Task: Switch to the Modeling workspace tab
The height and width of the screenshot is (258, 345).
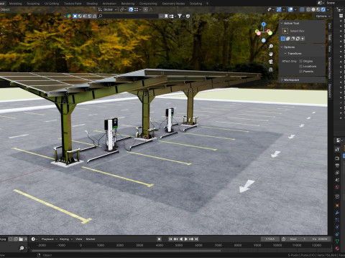Action: tap(15, 4)
